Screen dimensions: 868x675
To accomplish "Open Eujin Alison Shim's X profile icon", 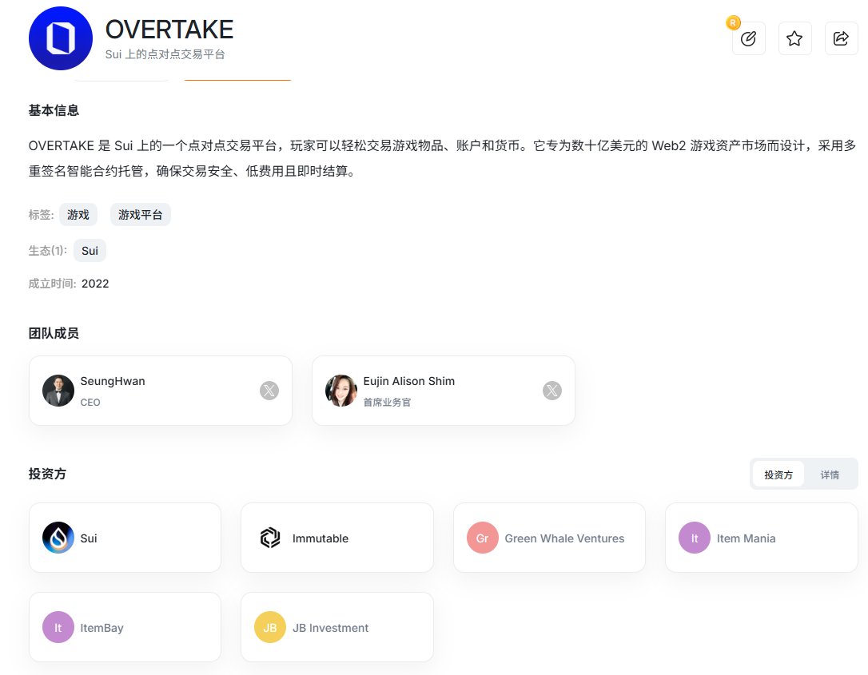I will click(x=552, y=391).
